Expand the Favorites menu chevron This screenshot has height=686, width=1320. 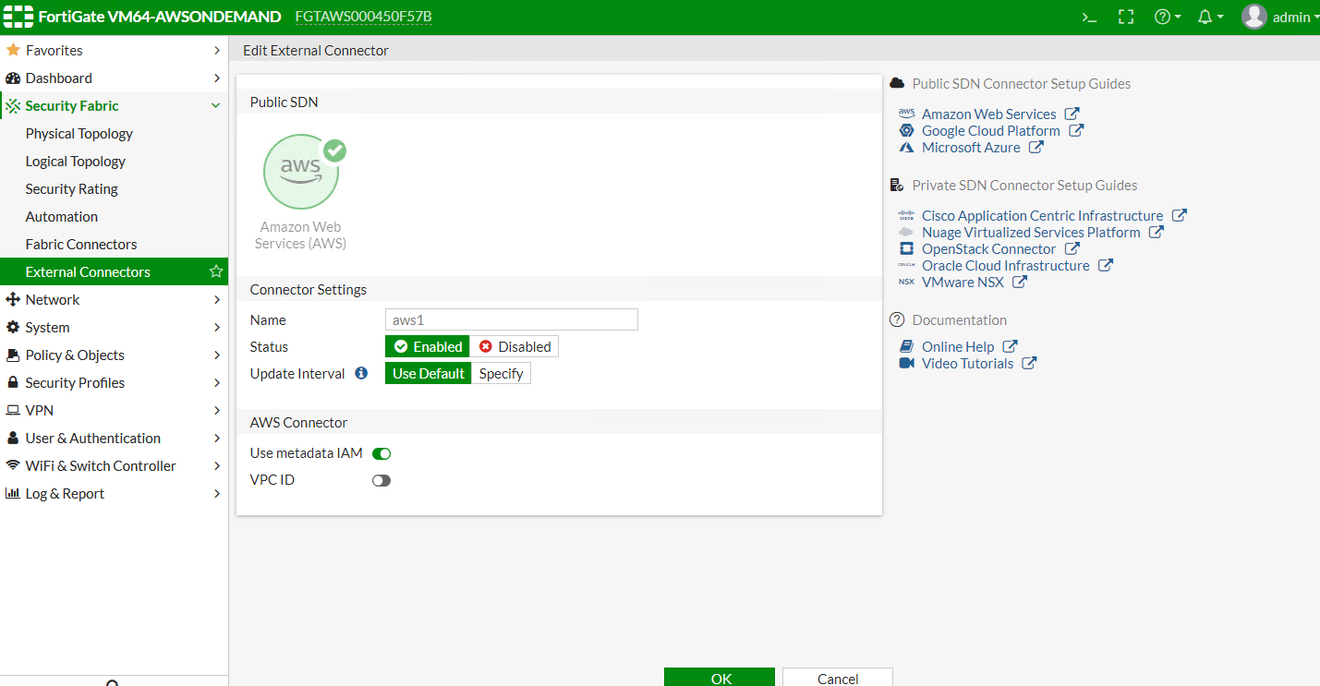point(217,50)
